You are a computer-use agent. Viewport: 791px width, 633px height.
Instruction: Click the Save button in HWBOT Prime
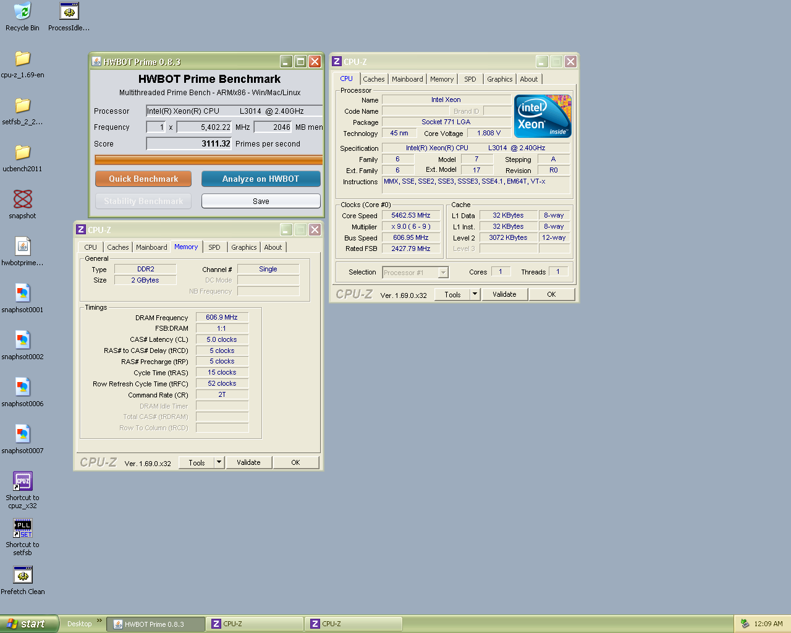(261, 201)
